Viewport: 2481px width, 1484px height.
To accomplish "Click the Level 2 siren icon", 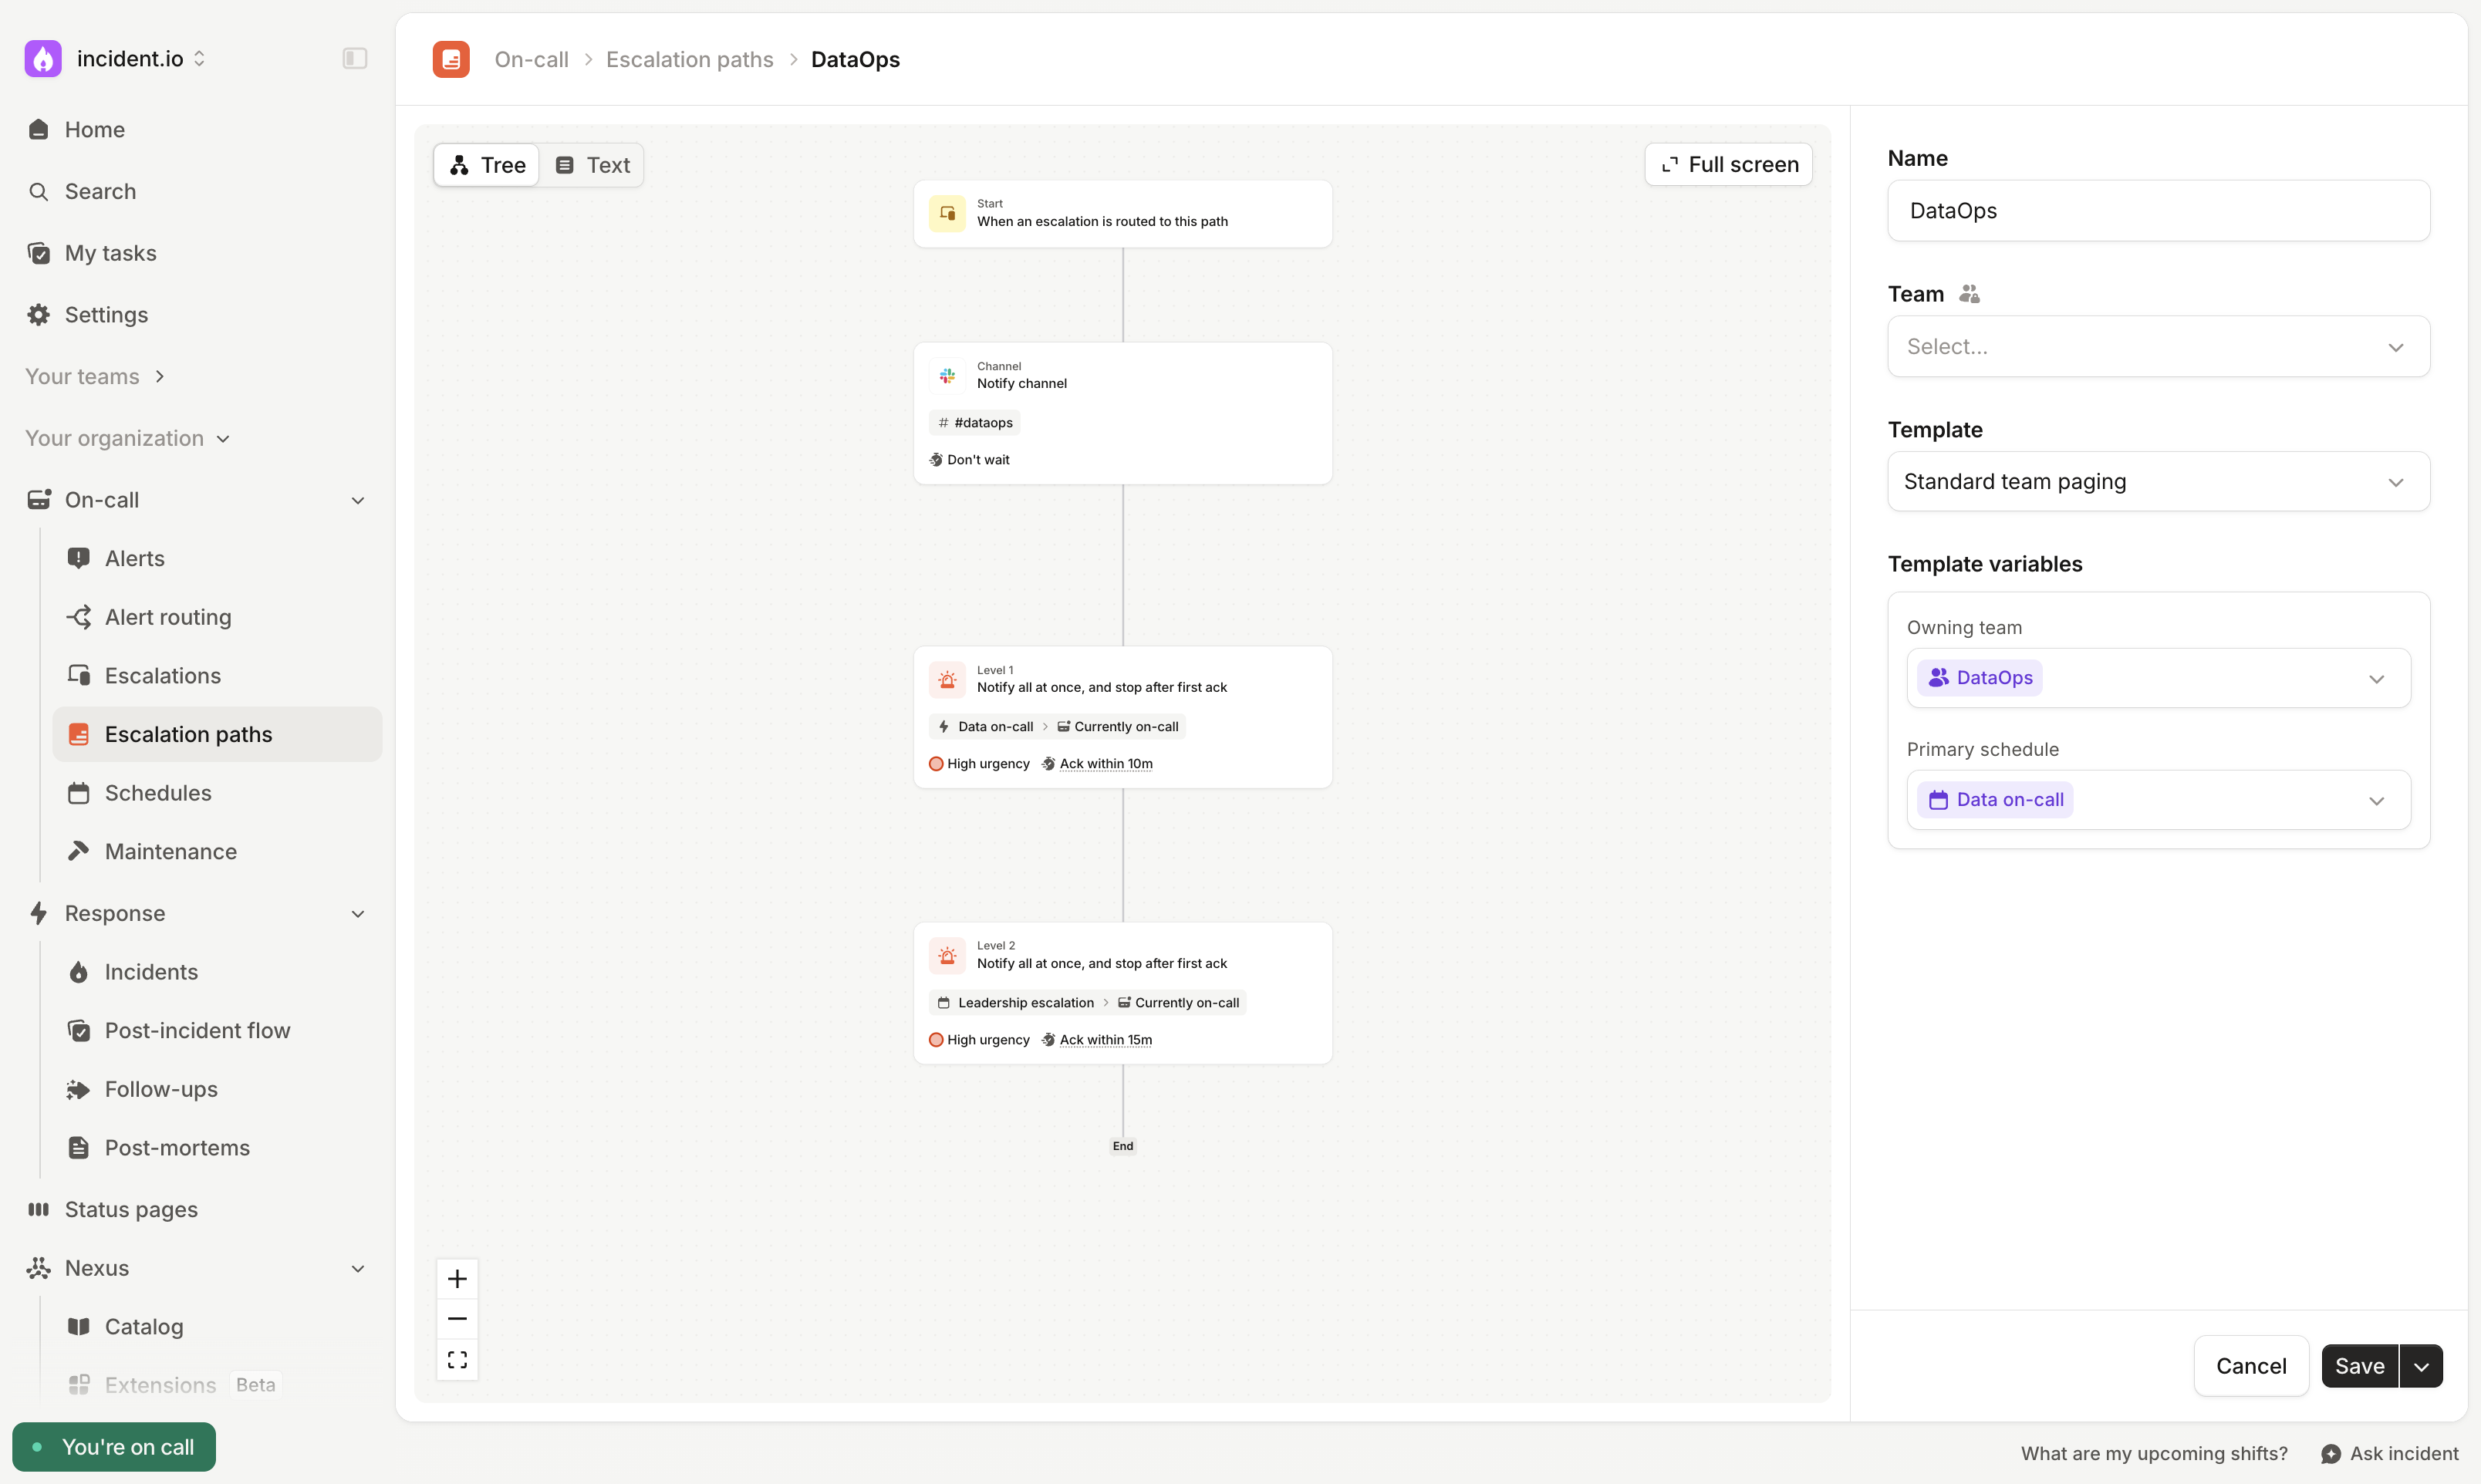I will pos(947,955).
